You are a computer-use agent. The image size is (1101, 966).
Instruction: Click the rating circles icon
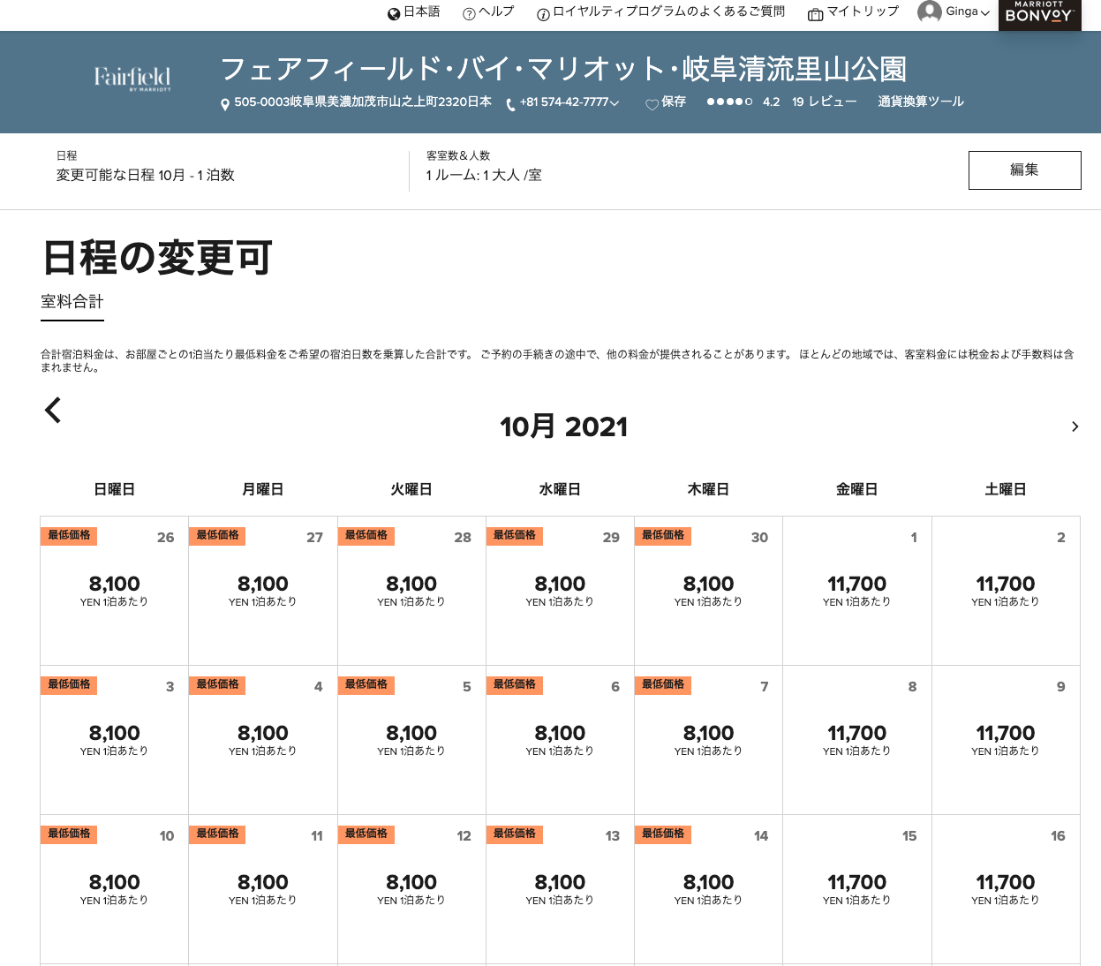click(x=729, y=102)
